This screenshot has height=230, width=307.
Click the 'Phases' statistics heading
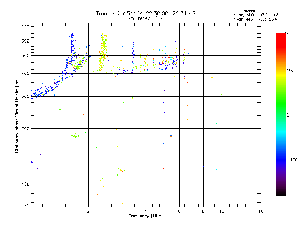point(248,11)
